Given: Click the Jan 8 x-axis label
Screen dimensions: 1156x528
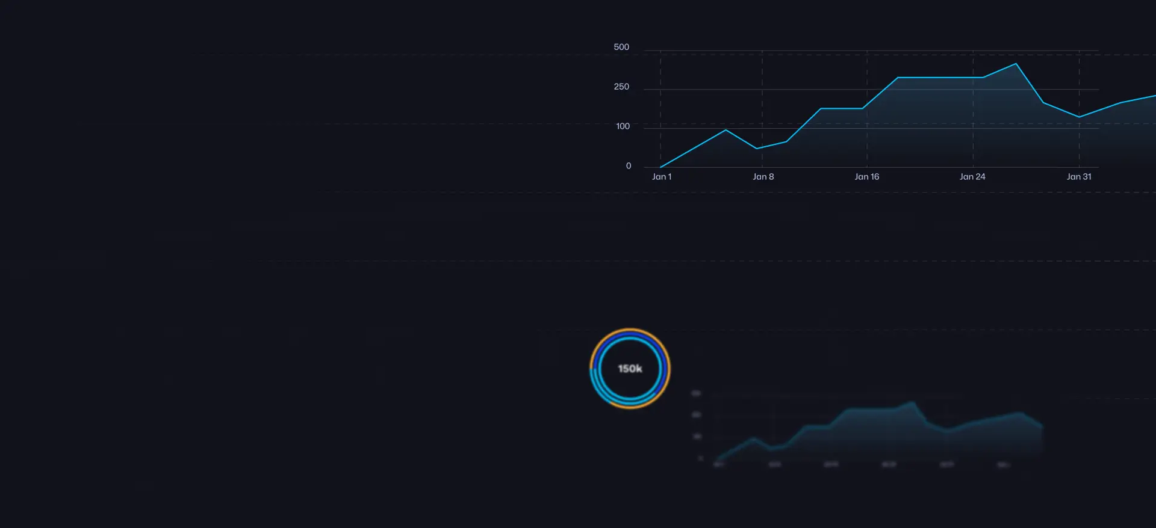Looking at the screenshot, I should coord(763,177).
